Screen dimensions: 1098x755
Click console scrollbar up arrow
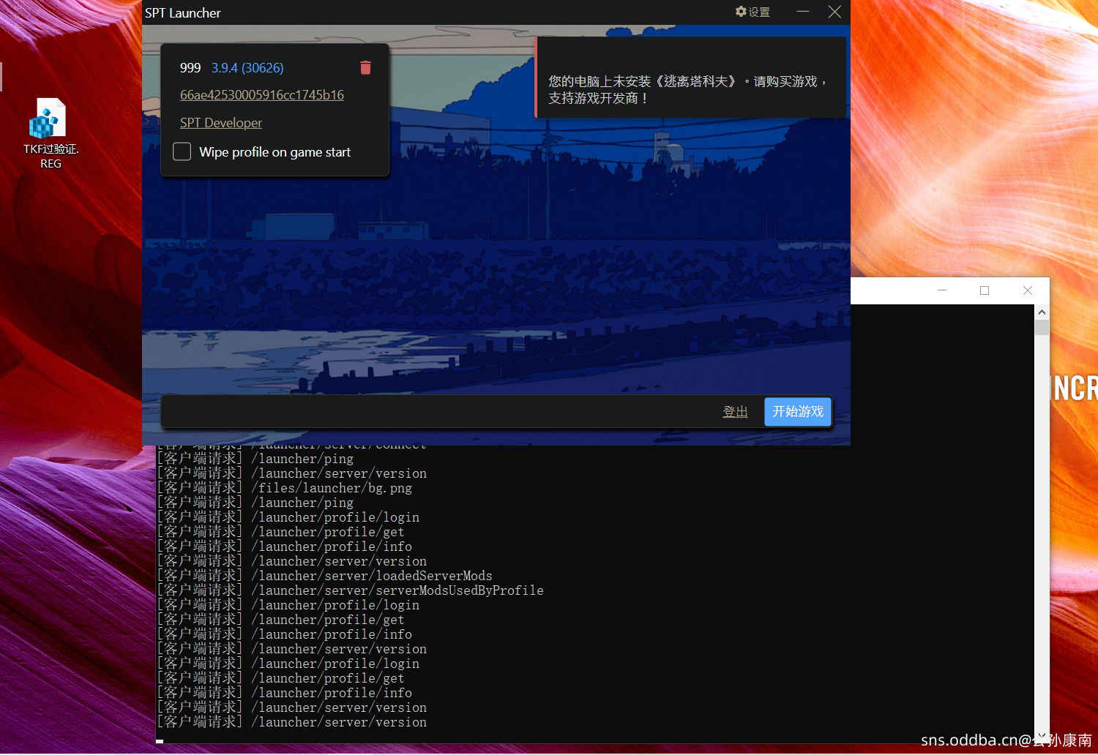click(x=1042, y=312)
